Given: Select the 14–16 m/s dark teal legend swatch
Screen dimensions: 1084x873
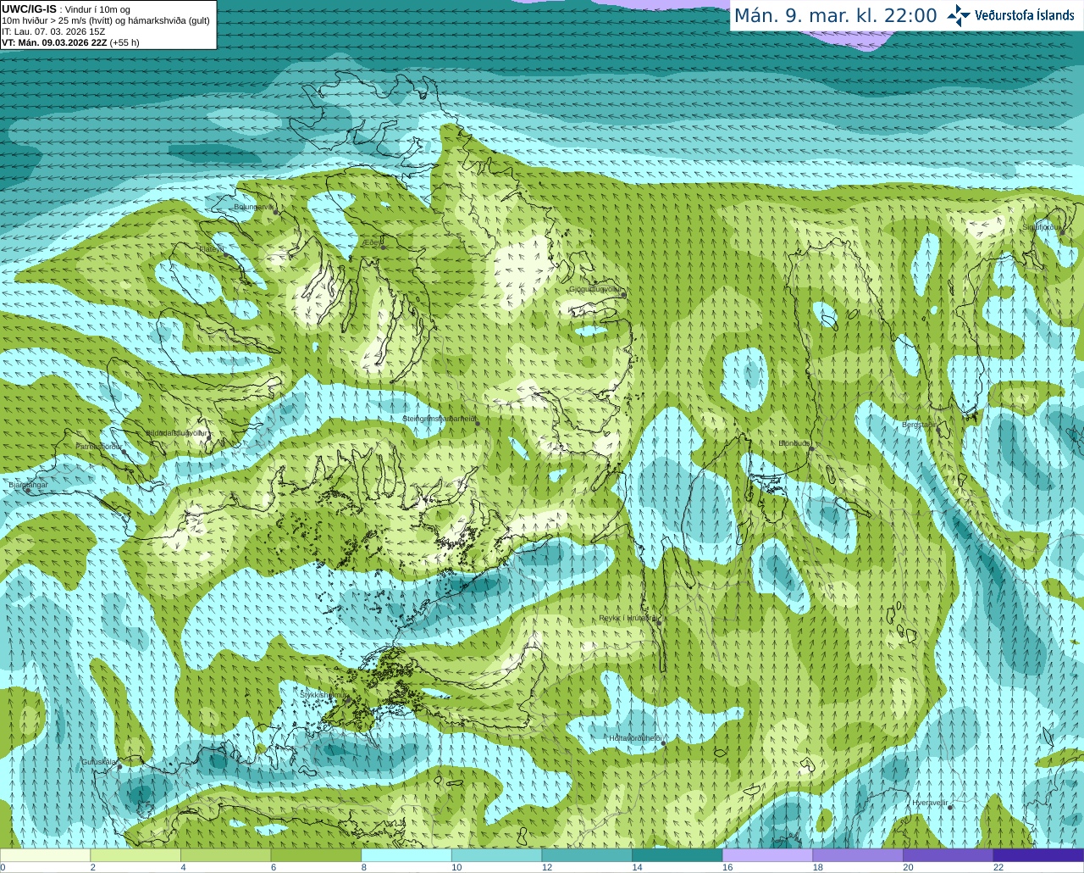Looking at the screenshot, I should pyautogui.click(x=677, y=855).
